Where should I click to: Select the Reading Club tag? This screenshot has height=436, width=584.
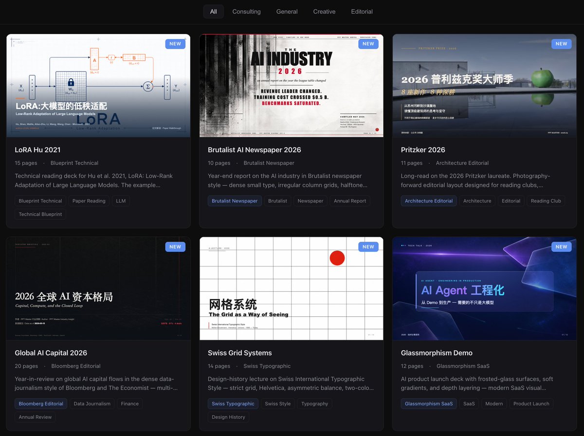coord(546,201)
